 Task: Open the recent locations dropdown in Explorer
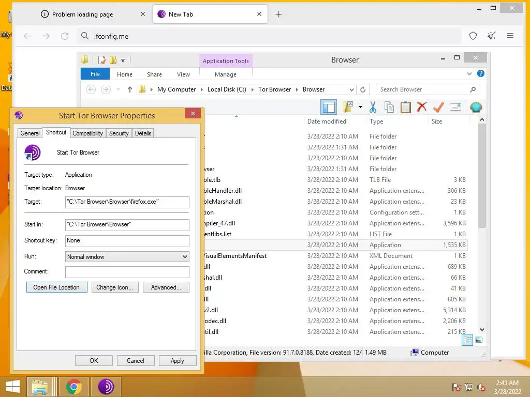[119, 89]
